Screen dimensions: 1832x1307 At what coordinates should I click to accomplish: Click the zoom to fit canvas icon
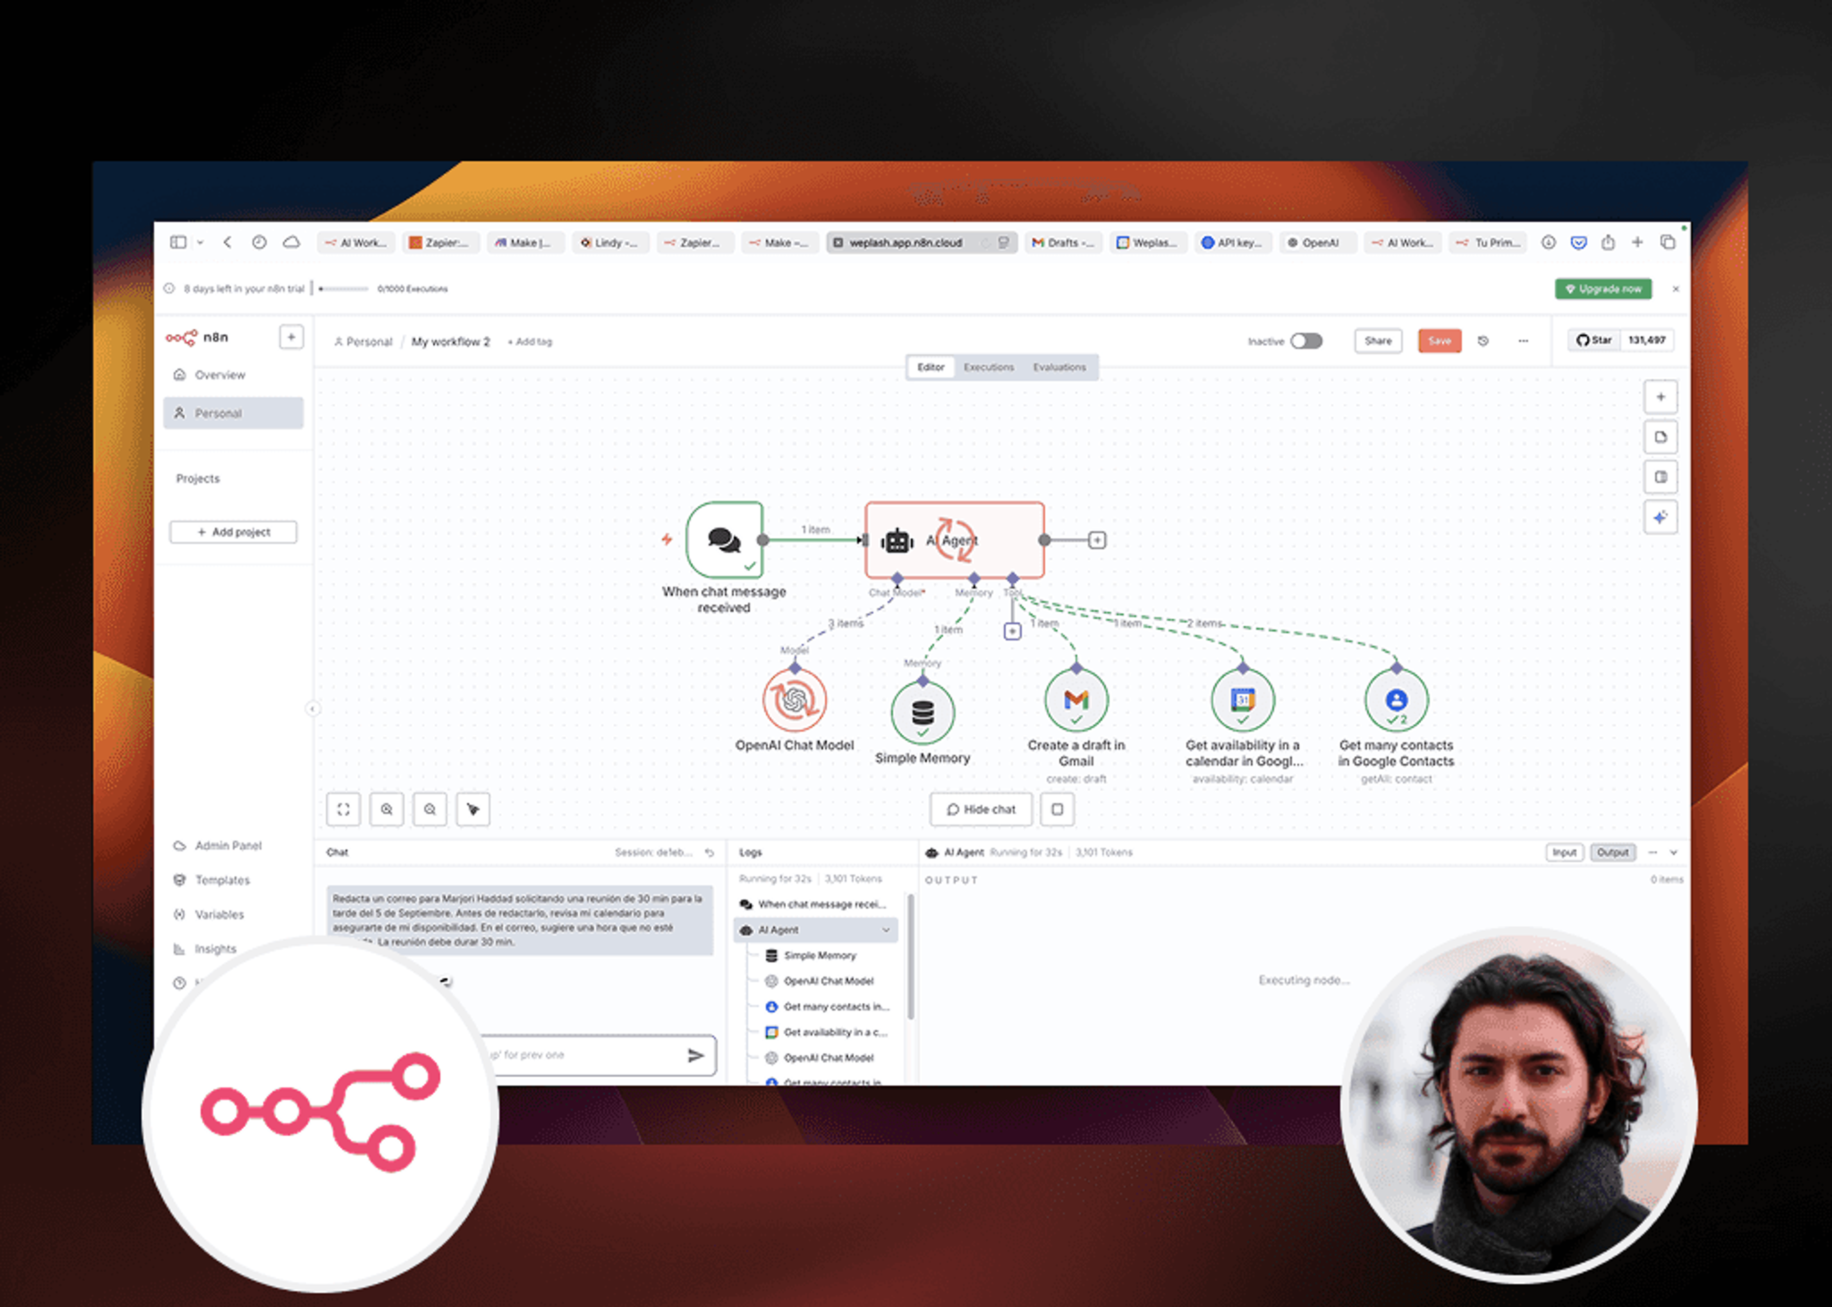pyautogui.click(x=344, y=809)
